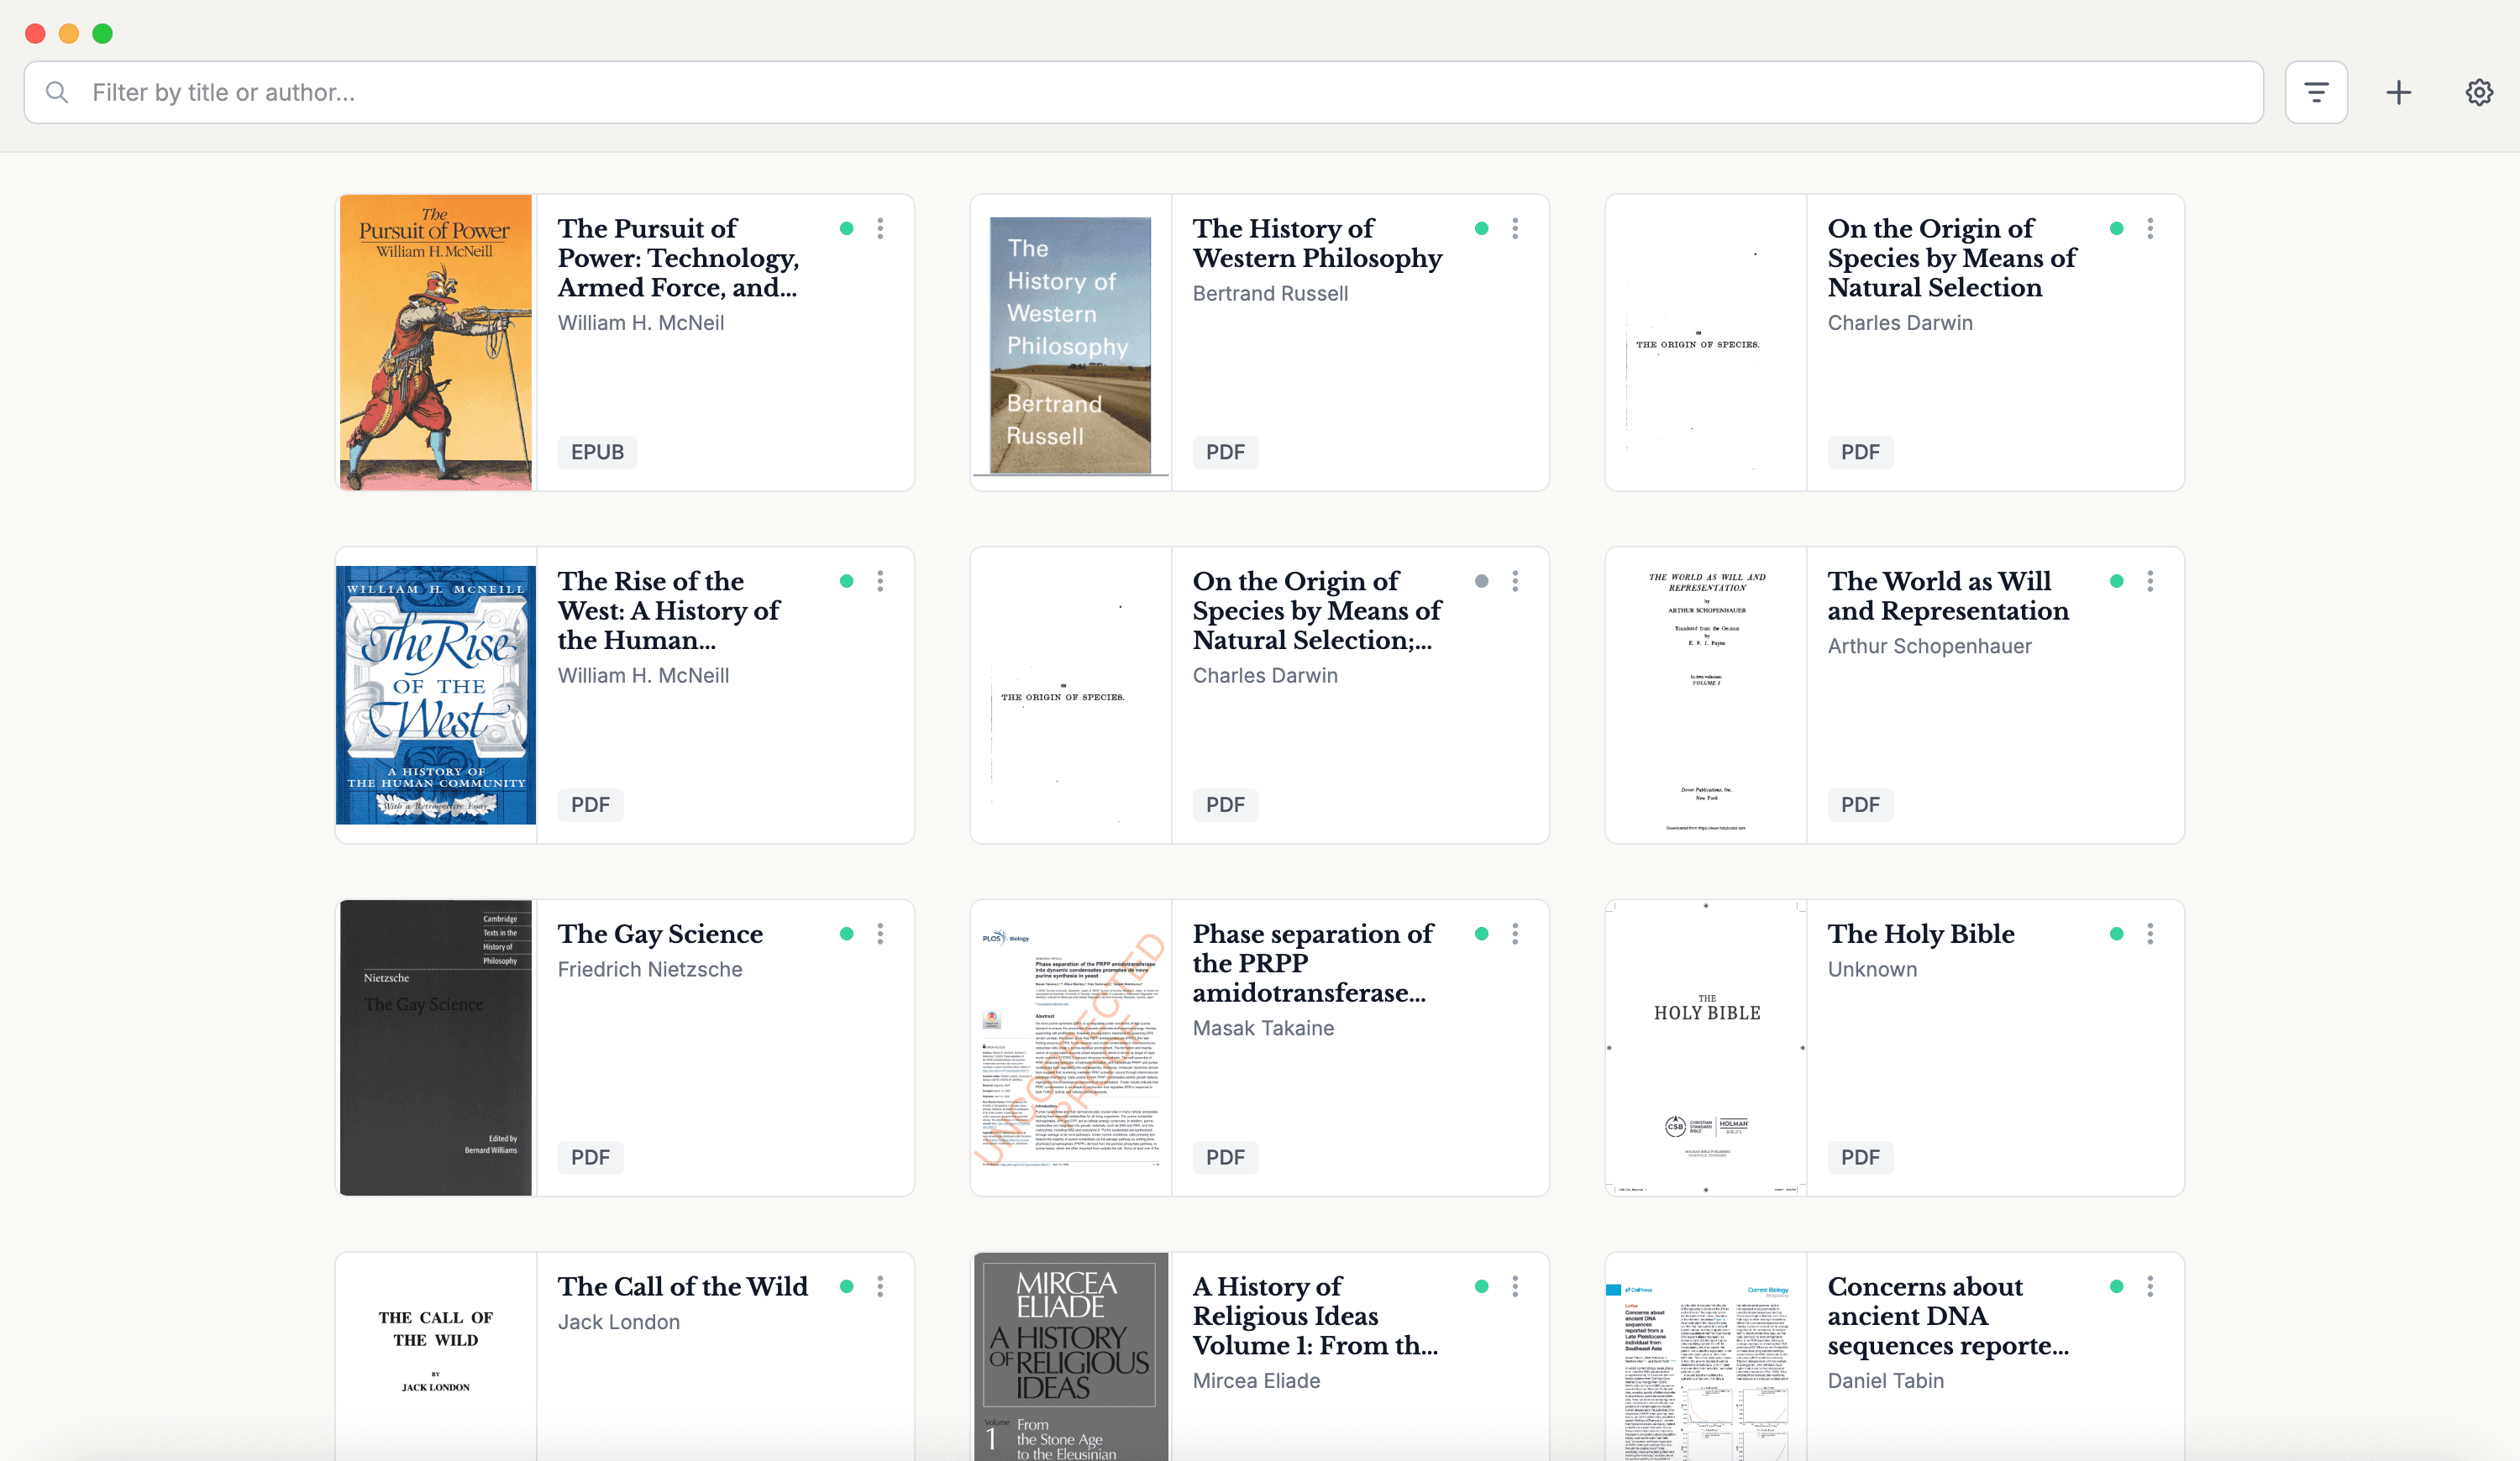Image resolution: width=2520 pixels, height=1461 pixels.
Task: Toggle the green dot on The World as Will and Representation
Action: pyautogui.click(x=2116, y=580)
